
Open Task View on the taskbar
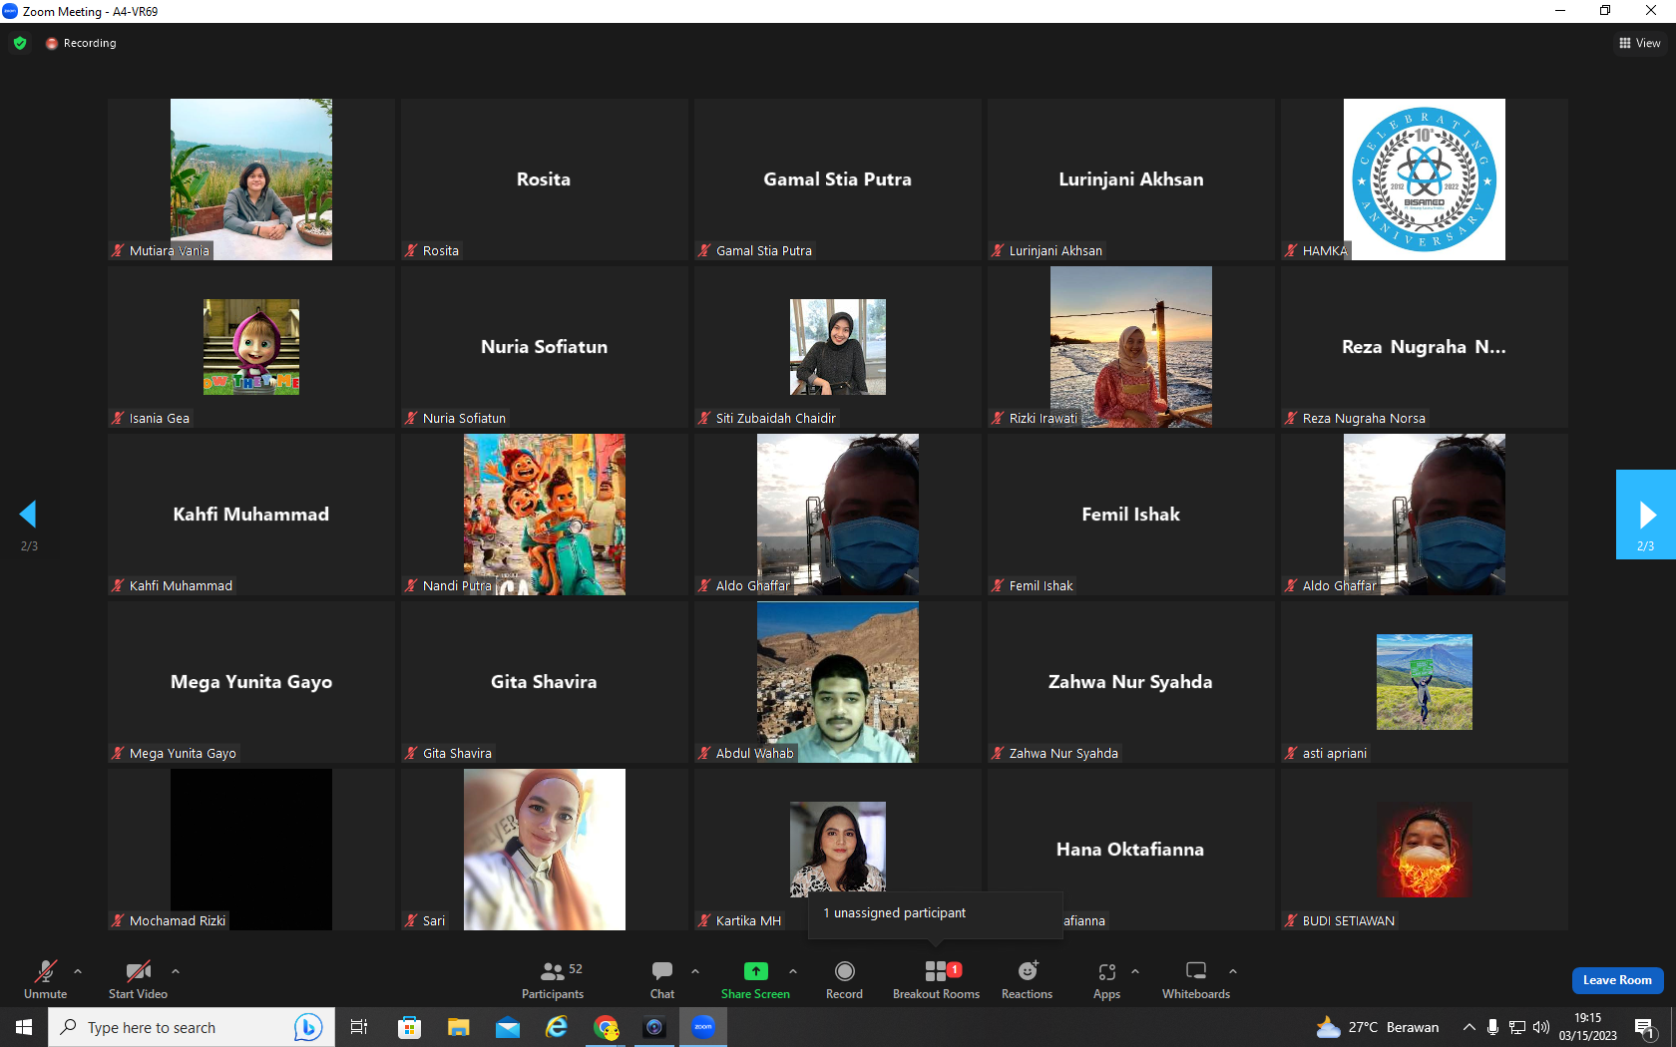tap(359, 1027)
